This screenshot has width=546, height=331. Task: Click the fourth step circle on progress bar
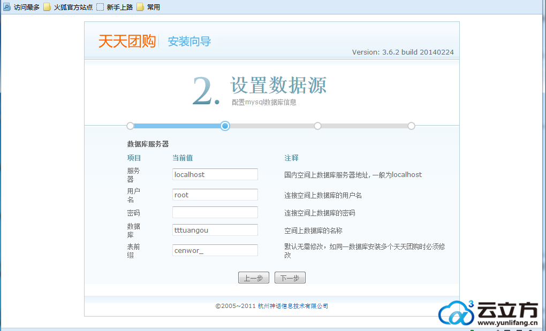(411, 126)
